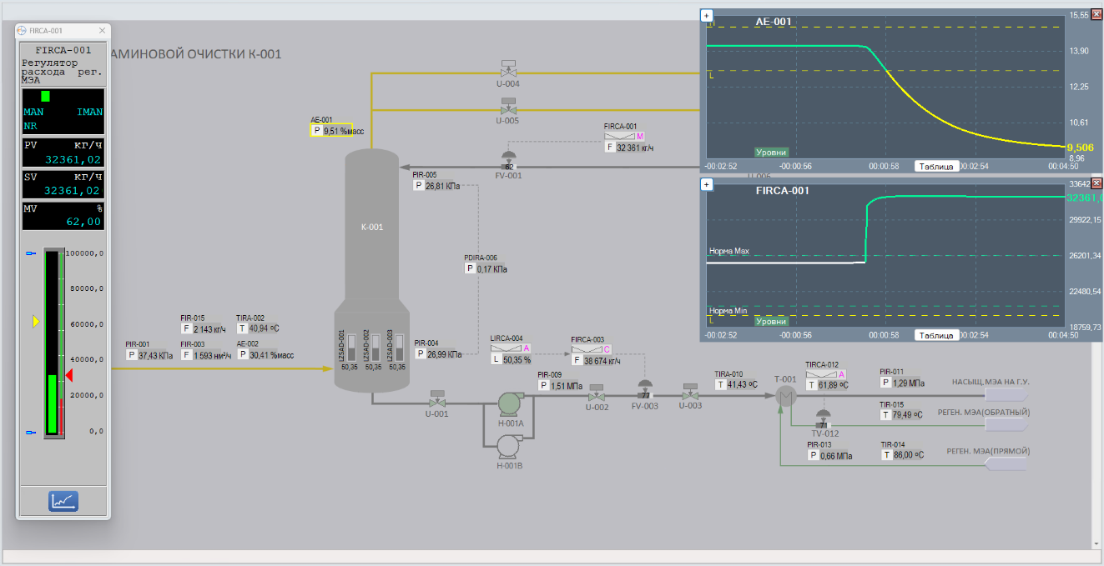Image resolution: width=1104 pixels, height=566 pixels.
Task: Click the Таблица tab in AE-001 trend
Action: click(x=935, y=166)
